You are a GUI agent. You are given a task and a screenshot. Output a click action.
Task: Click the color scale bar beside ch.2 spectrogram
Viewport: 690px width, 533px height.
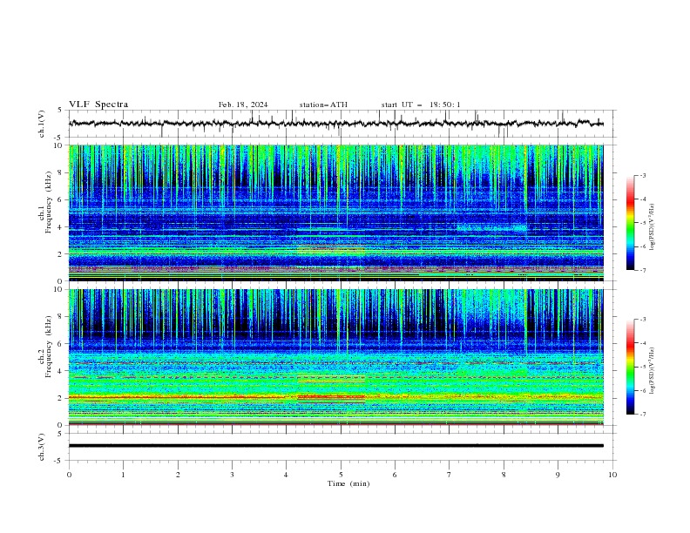click(x=630, y=367)
